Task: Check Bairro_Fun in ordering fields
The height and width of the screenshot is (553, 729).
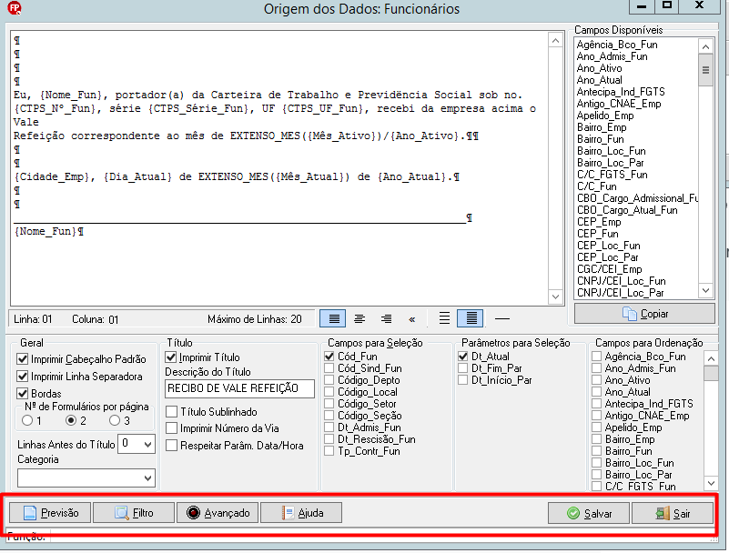Action: pos(596,451)
